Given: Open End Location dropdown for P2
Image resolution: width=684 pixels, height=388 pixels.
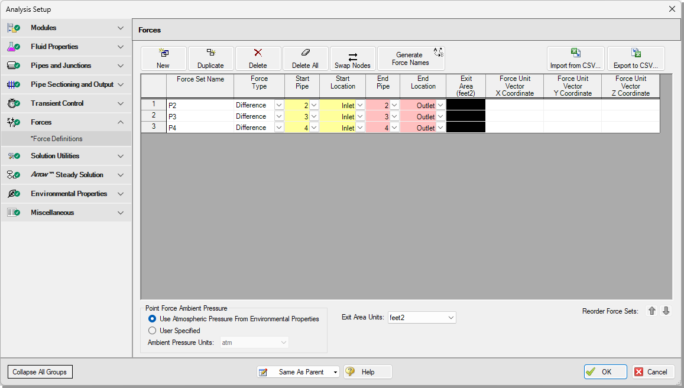Looking at the screenshot, I should (440, 105).
